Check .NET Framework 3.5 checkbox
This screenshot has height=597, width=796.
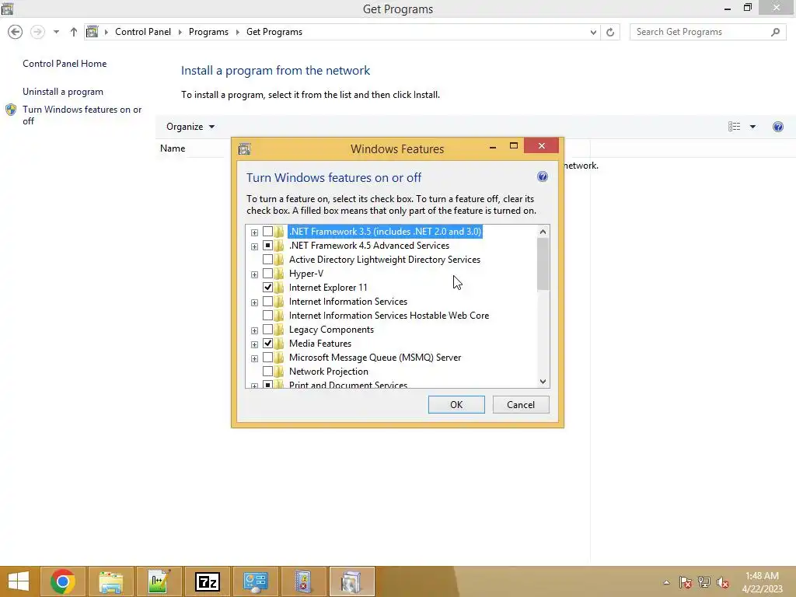pos(267,232)
